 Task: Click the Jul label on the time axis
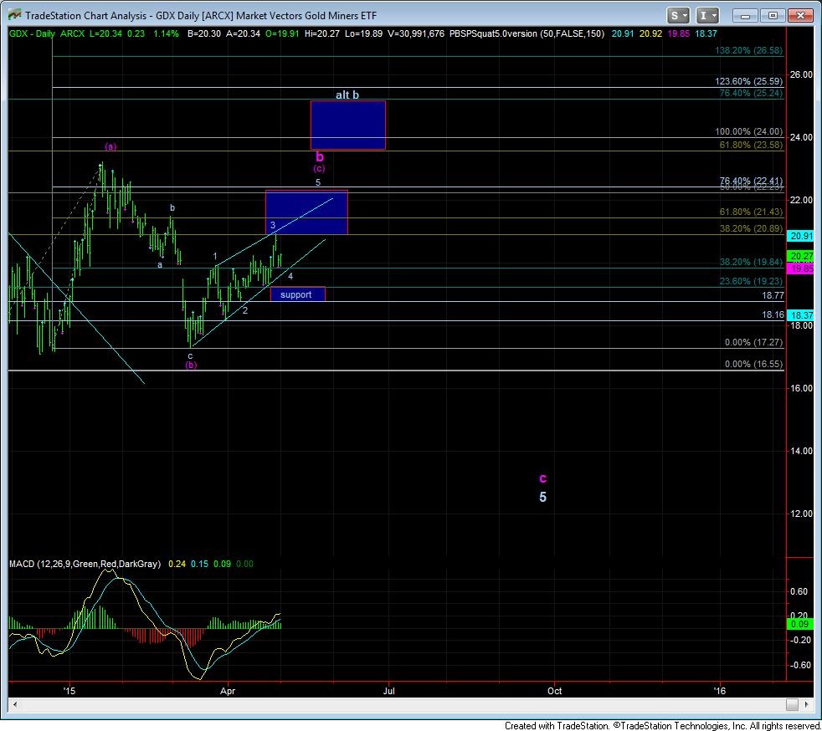coord(388,691)
